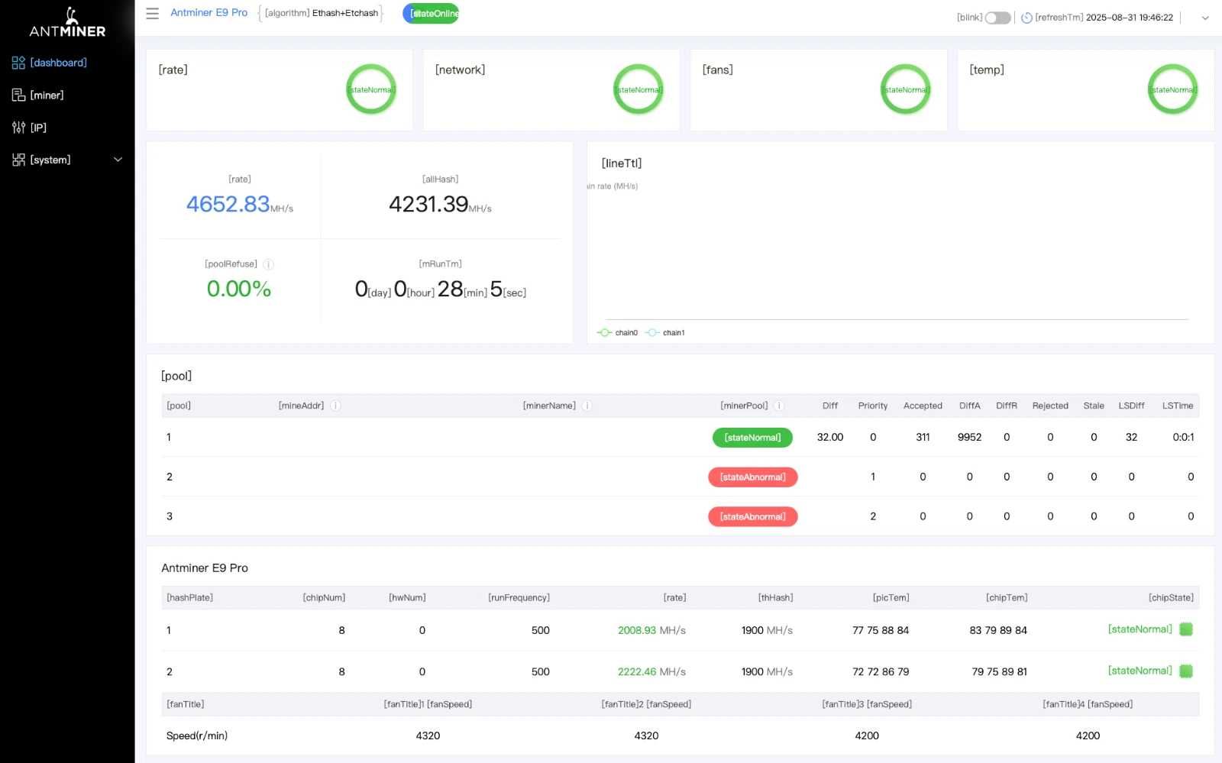Click the IP sliders icon
Screen dimensions: 1222x763
coord(18,128)
